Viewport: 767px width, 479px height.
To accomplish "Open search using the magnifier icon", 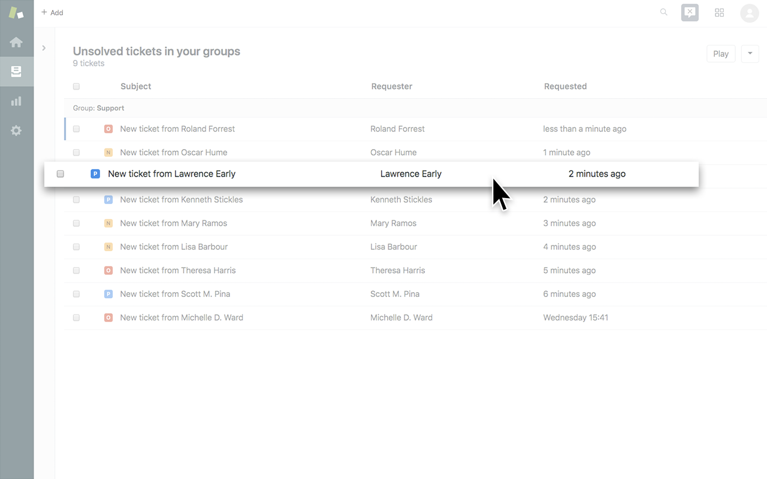I will (x=663, y=12).
